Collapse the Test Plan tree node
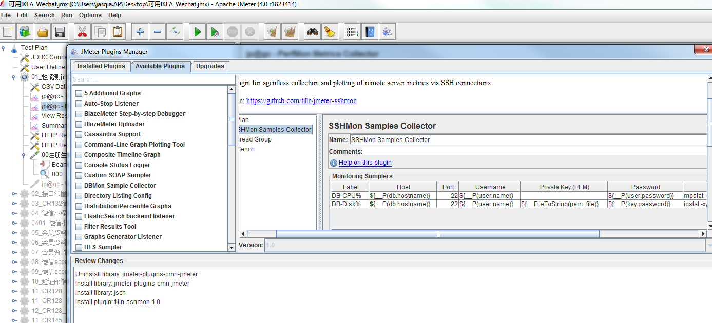Screen dimensions: 712x323 click(x=3, y=48)
